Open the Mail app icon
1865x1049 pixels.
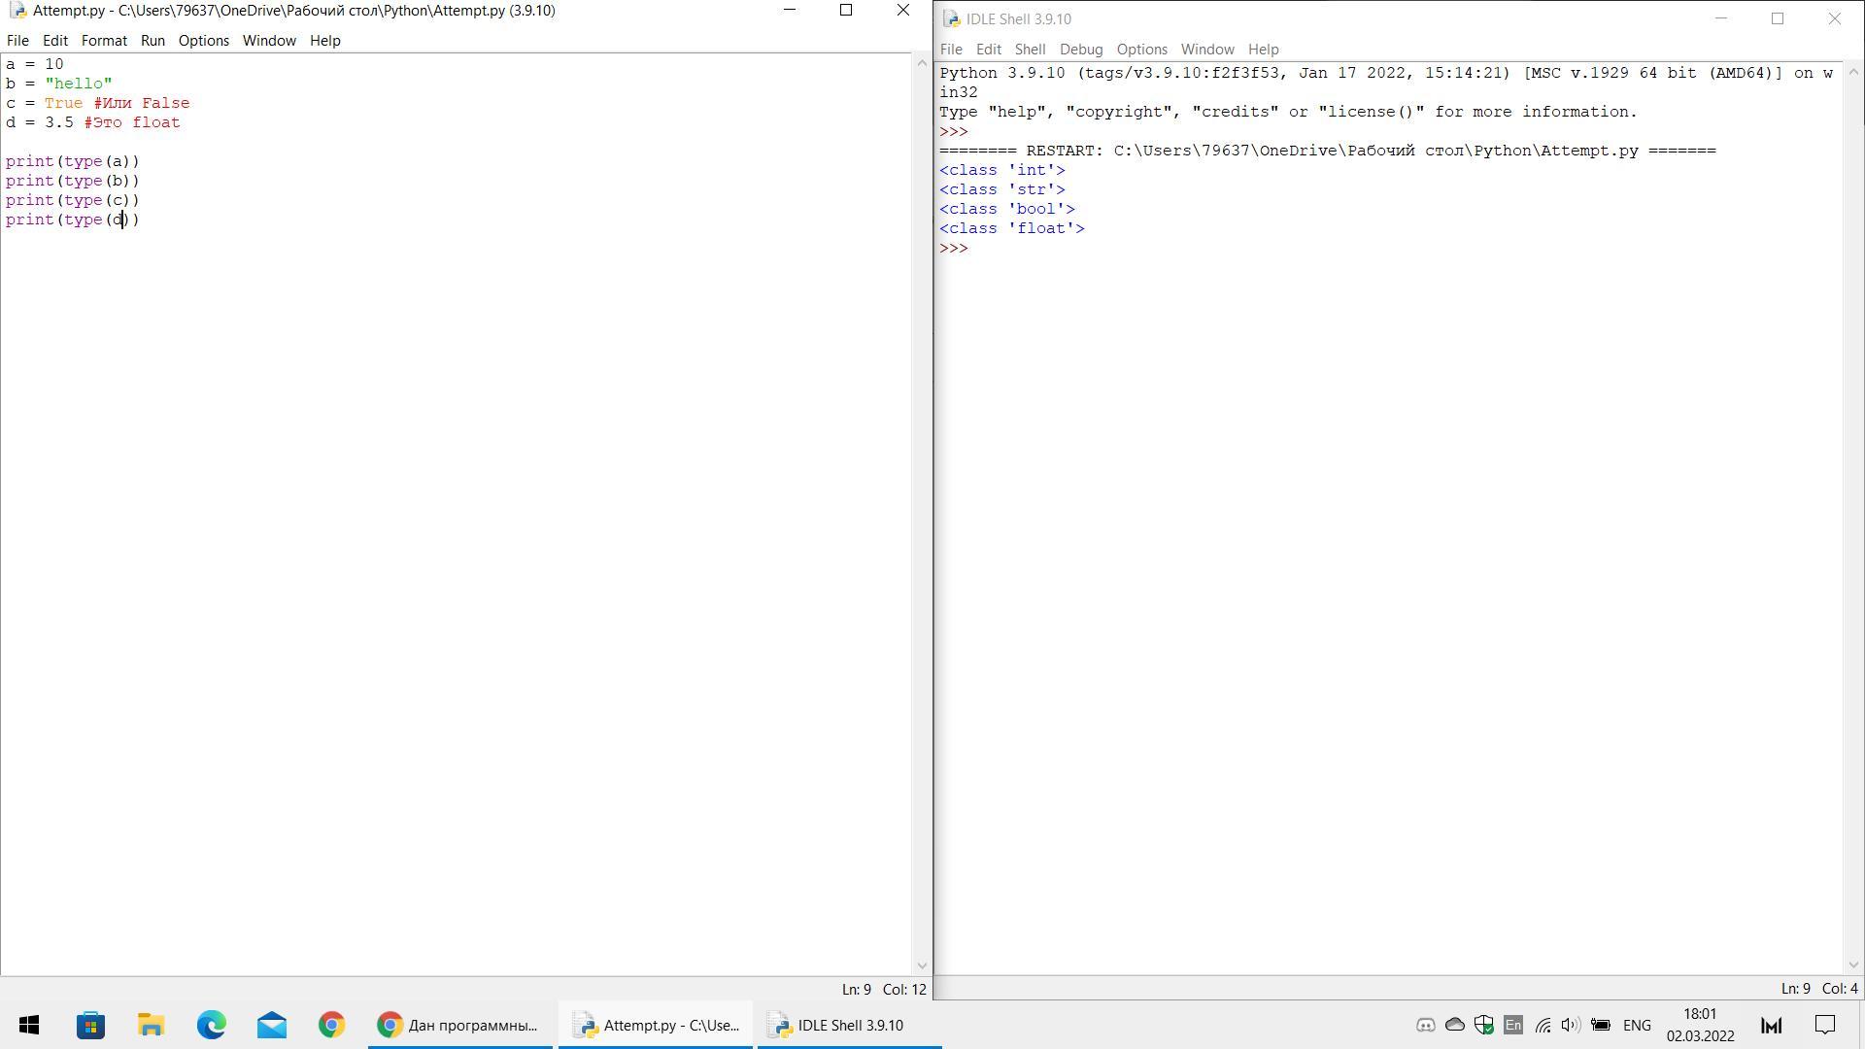(x=271, y=1025)
